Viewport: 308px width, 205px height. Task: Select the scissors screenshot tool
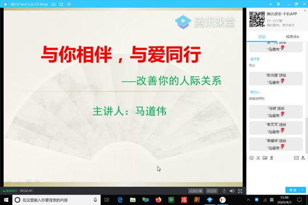pos(258,158)
